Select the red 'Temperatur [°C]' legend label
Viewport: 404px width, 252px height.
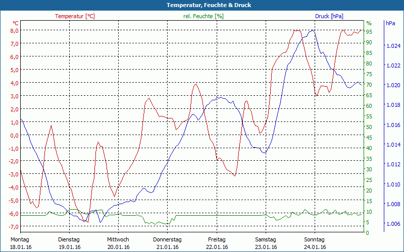pos(75,16)
